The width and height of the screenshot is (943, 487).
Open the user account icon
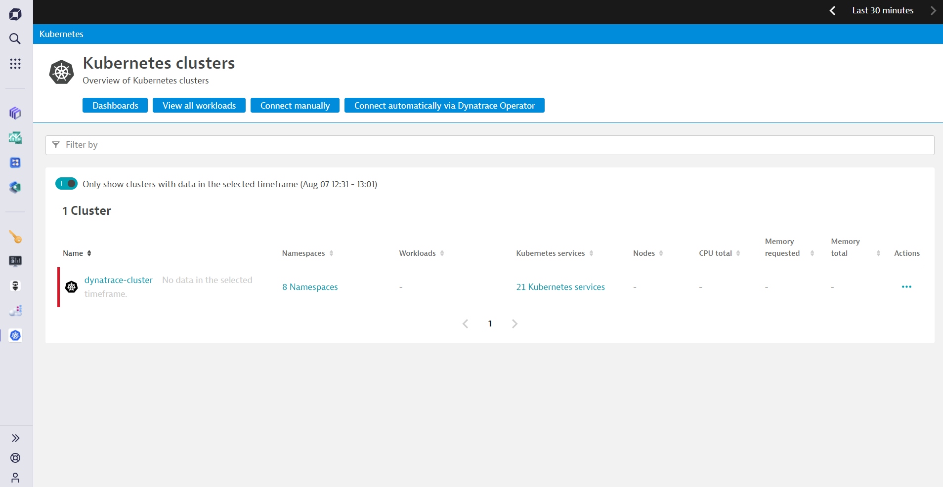pyautogui.click(x=15, y=478)
